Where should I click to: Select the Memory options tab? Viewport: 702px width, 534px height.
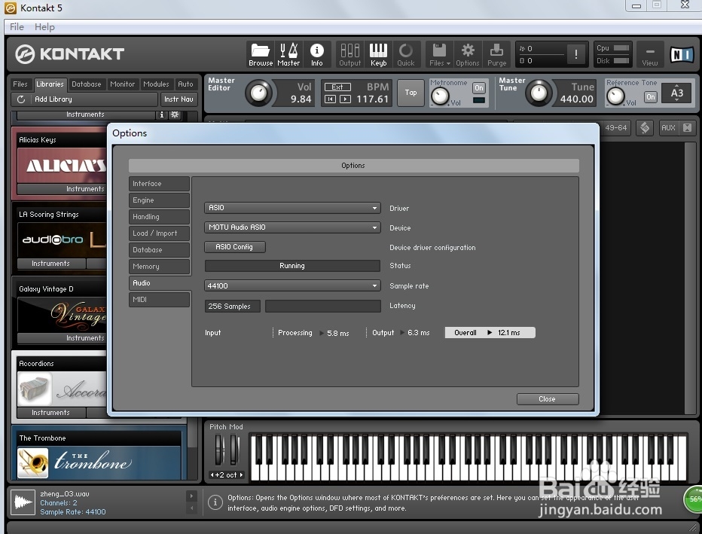click(x=160, y=267)
